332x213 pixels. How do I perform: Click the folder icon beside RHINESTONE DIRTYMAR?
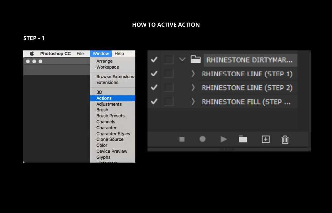click(196, 59)
